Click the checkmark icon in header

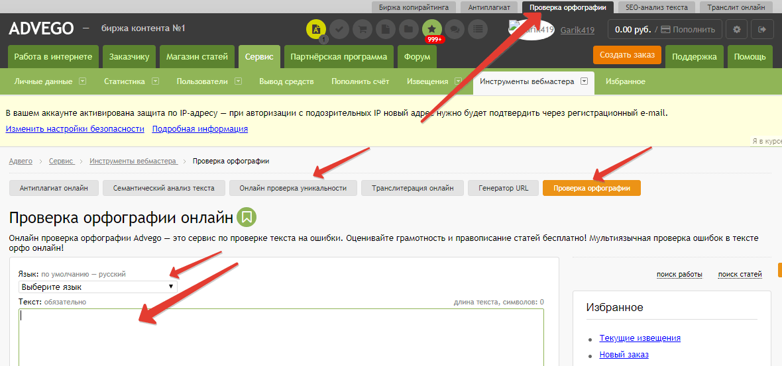339,29
